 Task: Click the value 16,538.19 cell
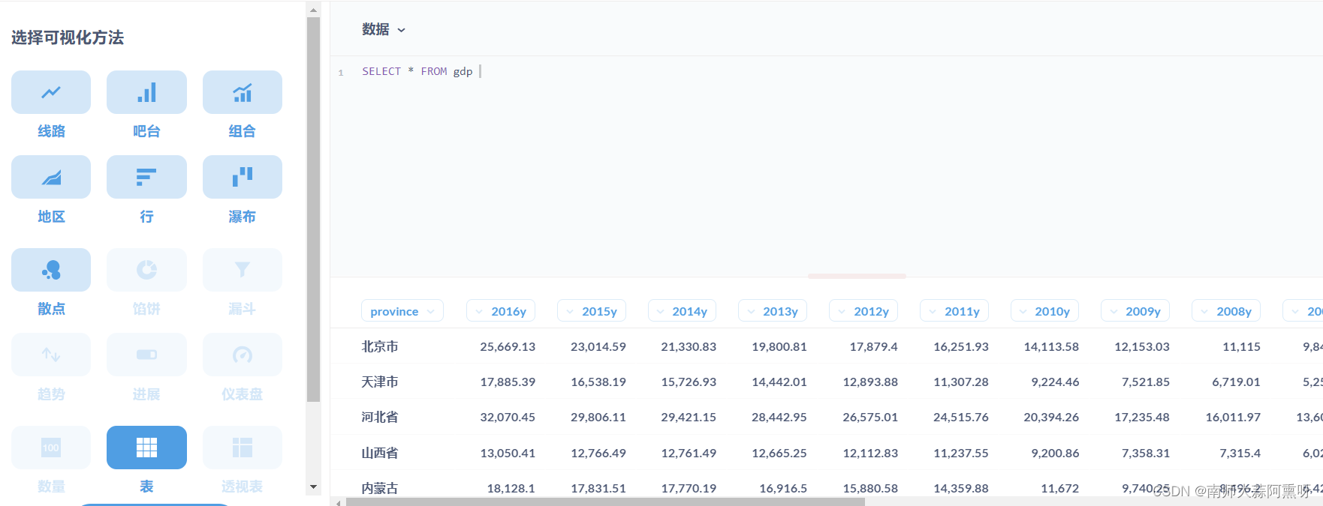[598, 382]
